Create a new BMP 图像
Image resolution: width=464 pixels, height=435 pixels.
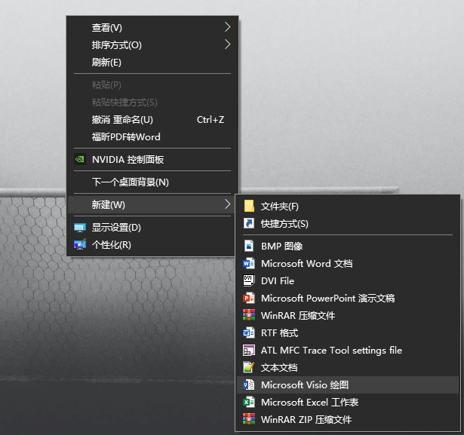348,246
